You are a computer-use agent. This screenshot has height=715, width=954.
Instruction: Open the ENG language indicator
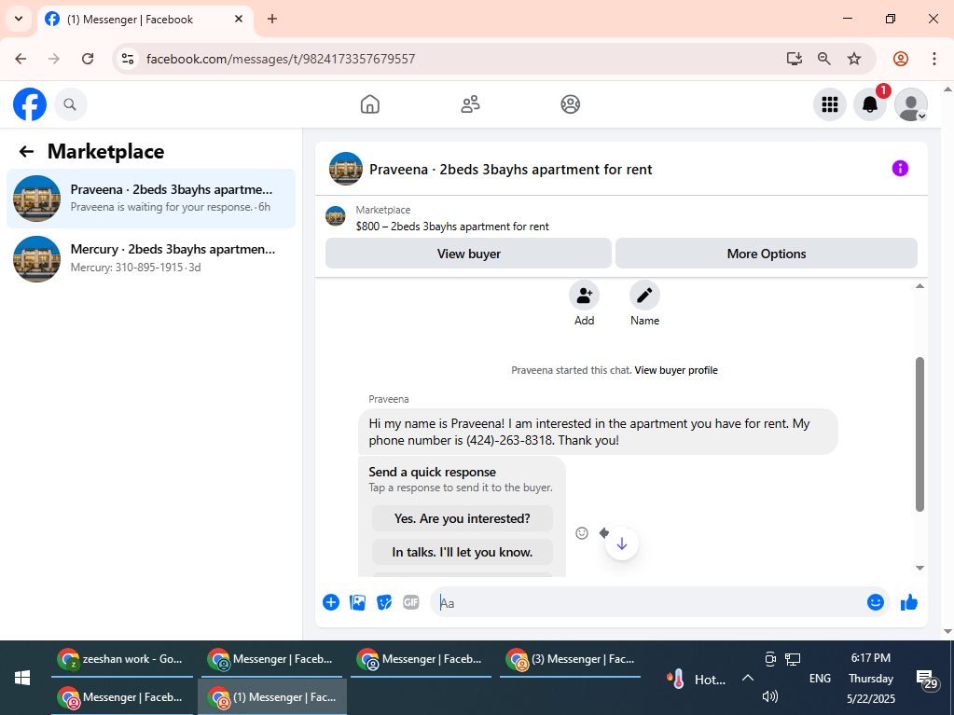(820, 678)
